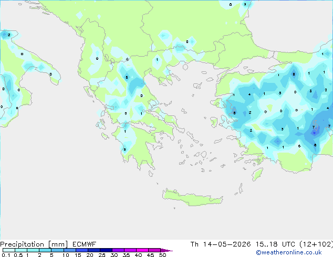Click the "45" legend scale label

tap(150, 255)
